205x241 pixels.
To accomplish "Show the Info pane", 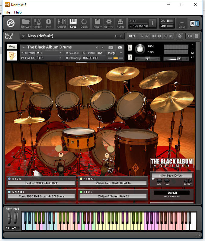I will [x=49, y=23].
